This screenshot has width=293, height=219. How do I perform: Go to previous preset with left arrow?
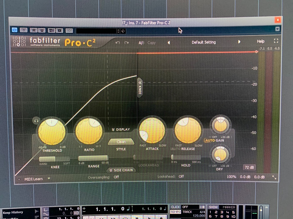[169, 43]
